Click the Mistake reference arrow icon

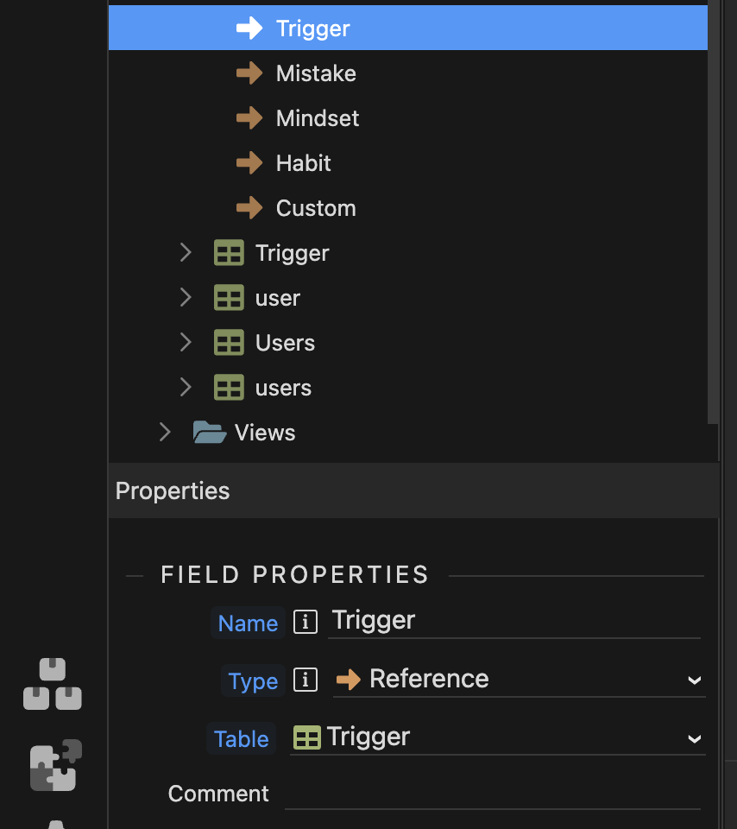pos(249,73)
